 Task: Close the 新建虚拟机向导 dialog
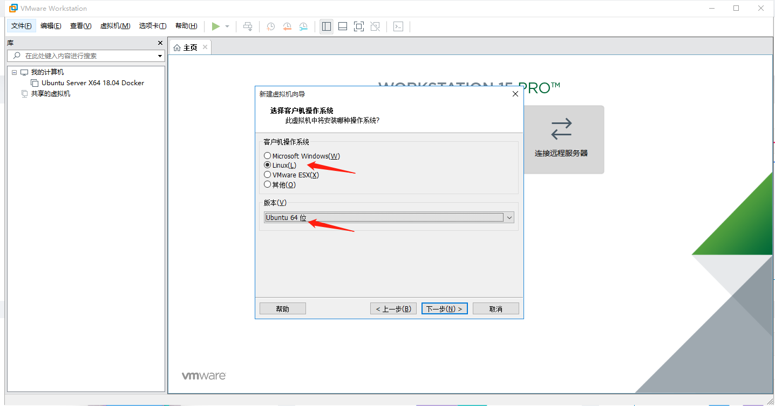[515, 94]
